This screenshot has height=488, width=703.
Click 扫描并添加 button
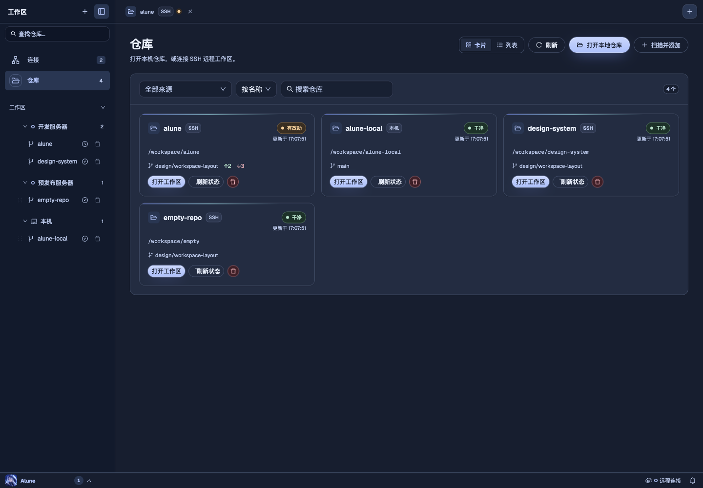coord(661,45)
